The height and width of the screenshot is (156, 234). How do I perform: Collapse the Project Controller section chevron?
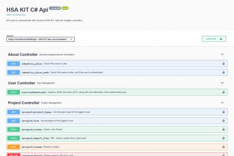[222, 103]
